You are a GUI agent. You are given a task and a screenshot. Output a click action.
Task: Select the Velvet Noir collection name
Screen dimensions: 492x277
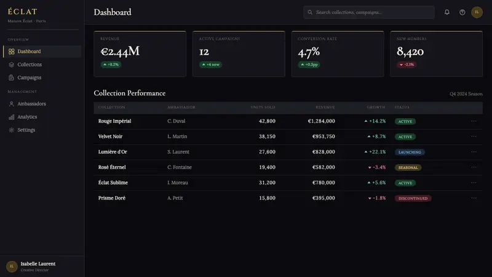click(110, 136)
